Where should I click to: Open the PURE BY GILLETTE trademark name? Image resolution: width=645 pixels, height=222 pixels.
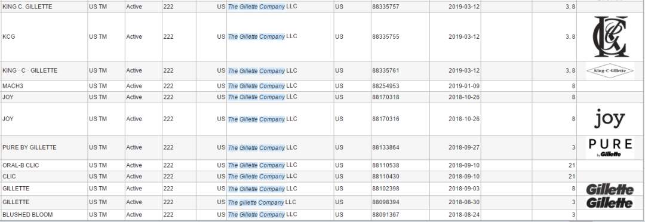(29, 147)
